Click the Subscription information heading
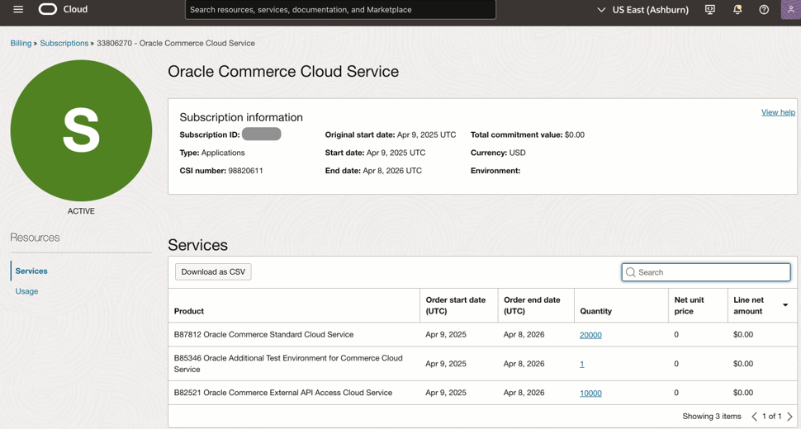Screen dimensions: 801x429 point(241,117)
